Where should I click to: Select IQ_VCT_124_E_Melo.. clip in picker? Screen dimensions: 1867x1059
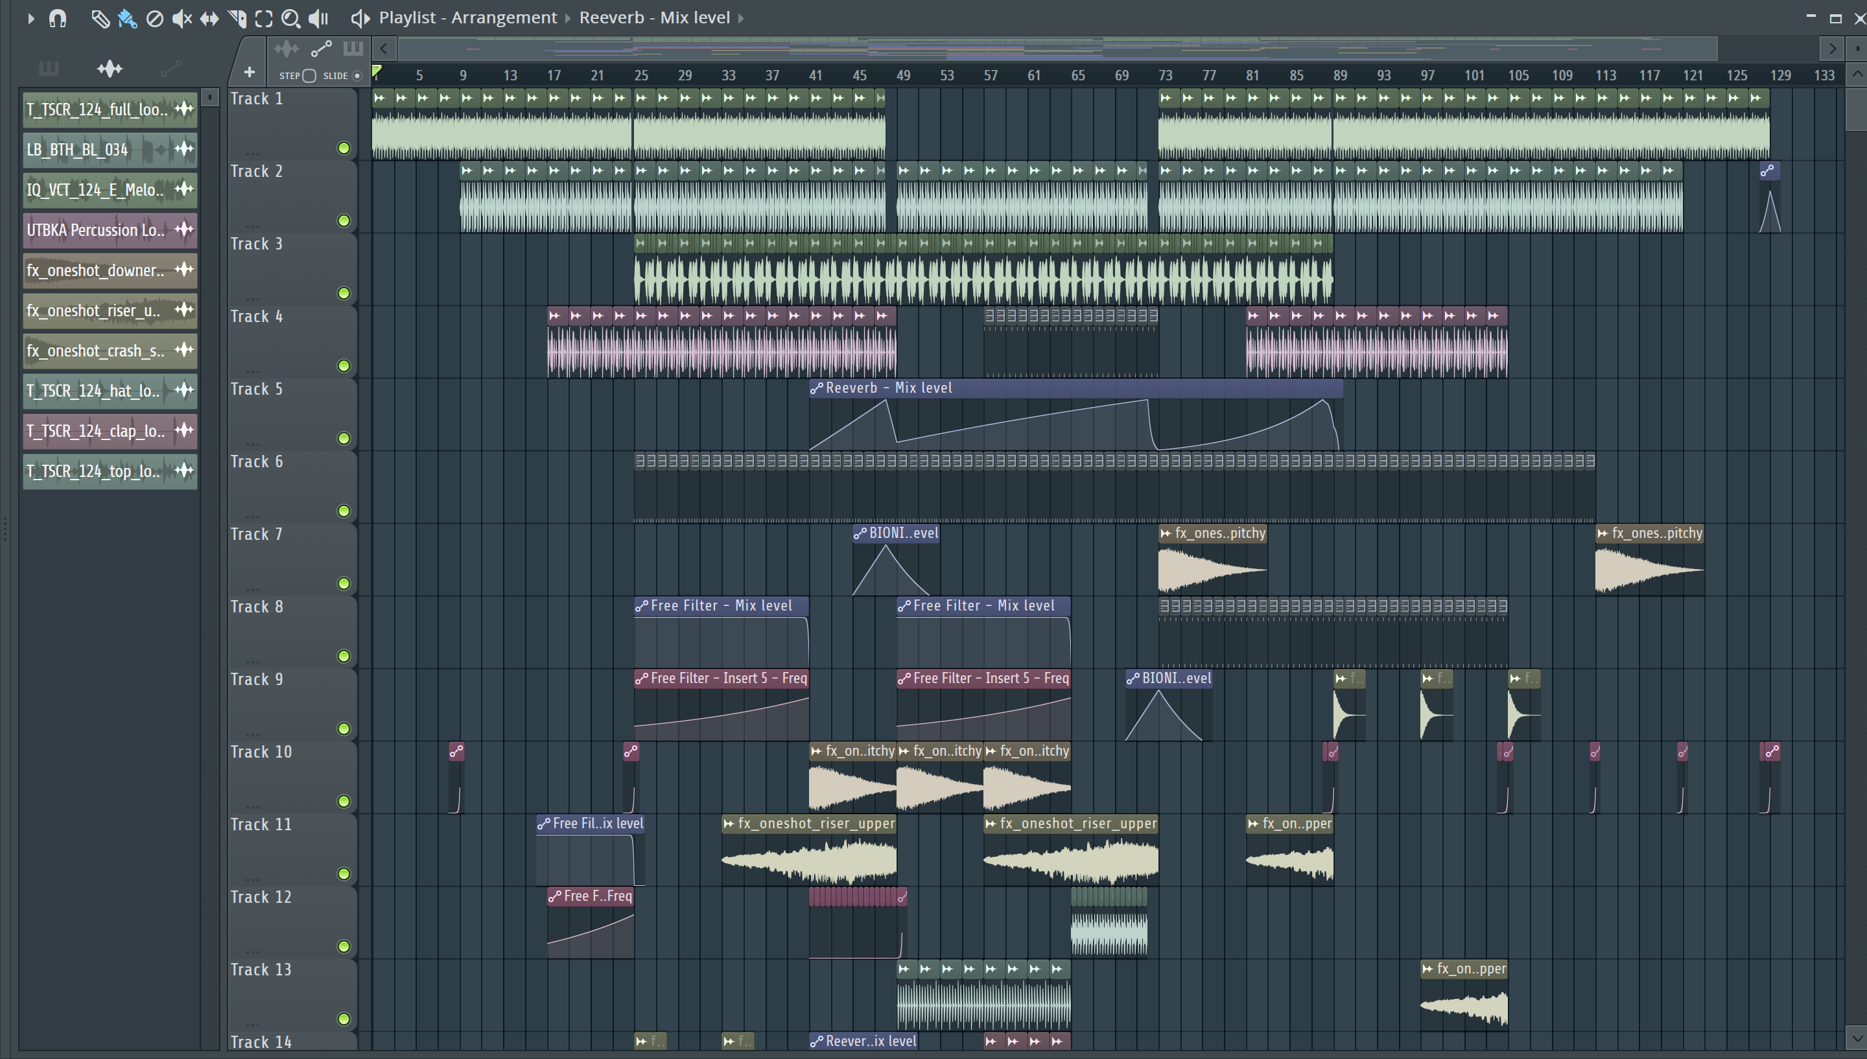110,190
